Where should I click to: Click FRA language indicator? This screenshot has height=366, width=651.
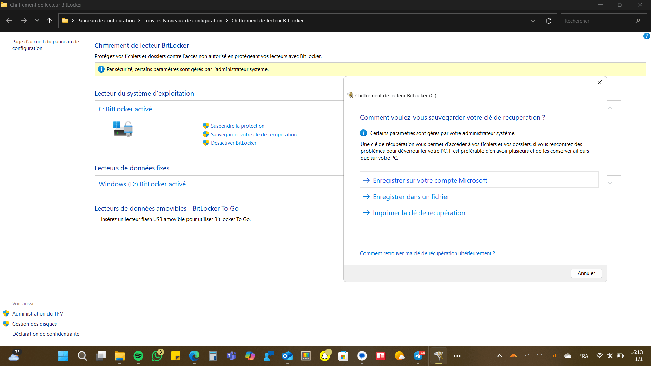point(584,356)
